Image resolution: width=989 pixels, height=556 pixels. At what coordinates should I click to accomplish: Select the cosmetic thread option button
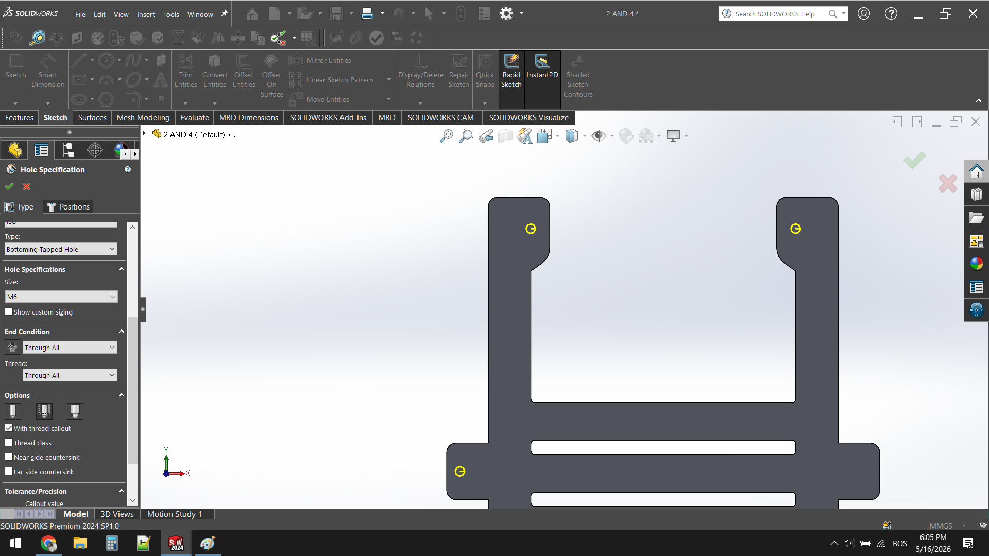pyautogui.click(x=44, y=411)
